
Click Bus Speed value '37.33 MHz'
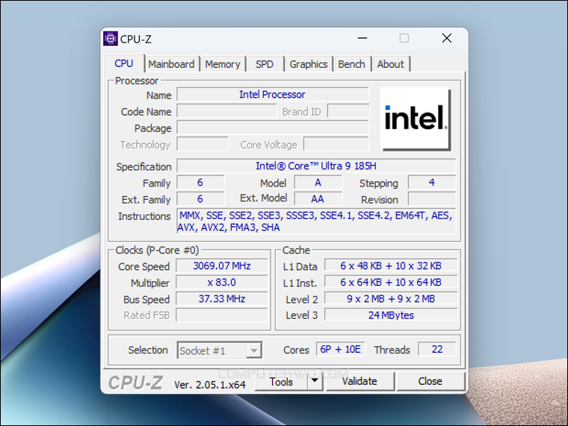[222, 299]
